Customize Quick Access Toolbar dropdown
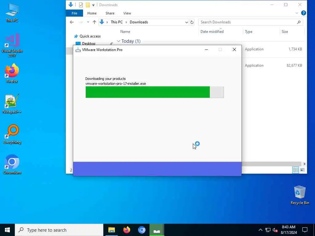 pyautogui.click(x=93, y=5)
